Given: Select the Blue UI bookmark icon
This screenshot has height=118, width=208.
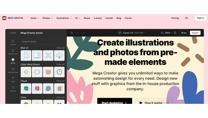Looking at the screenshot, I should pos(26,55).
